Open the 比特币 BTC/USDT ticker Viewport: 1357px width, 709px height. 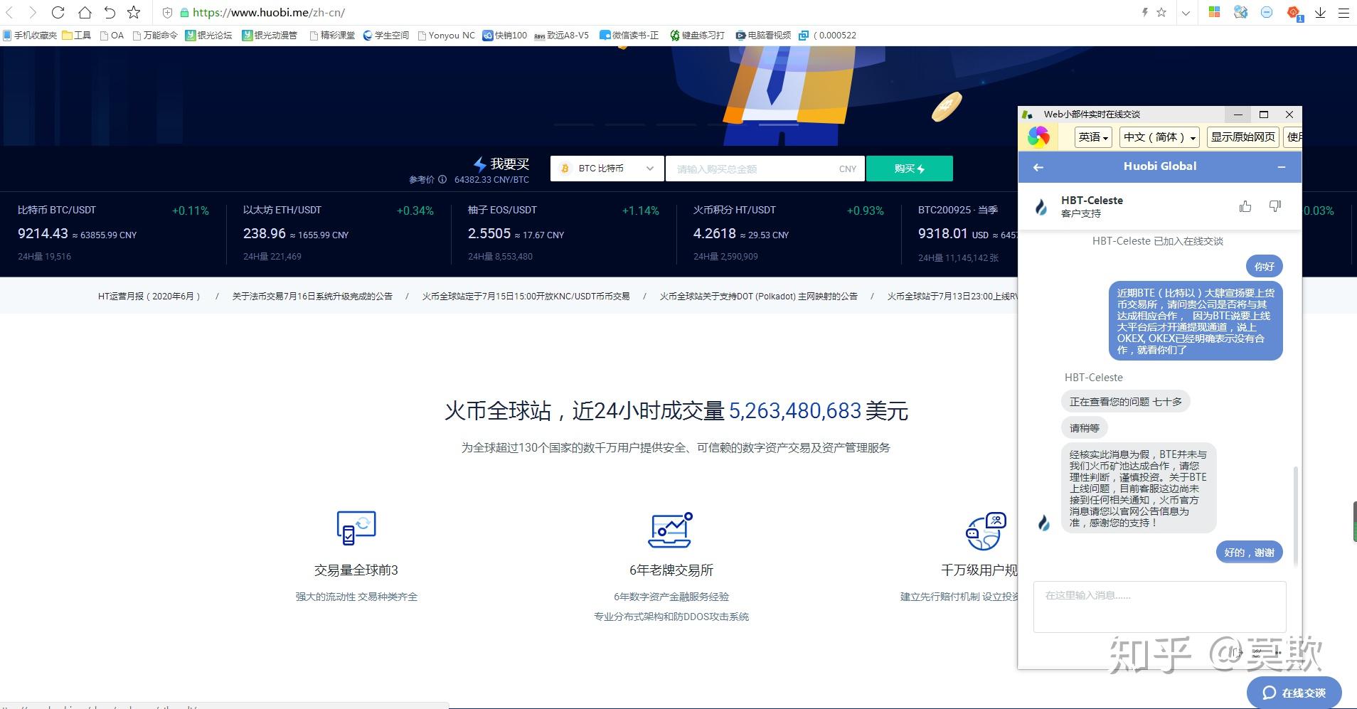113,233
